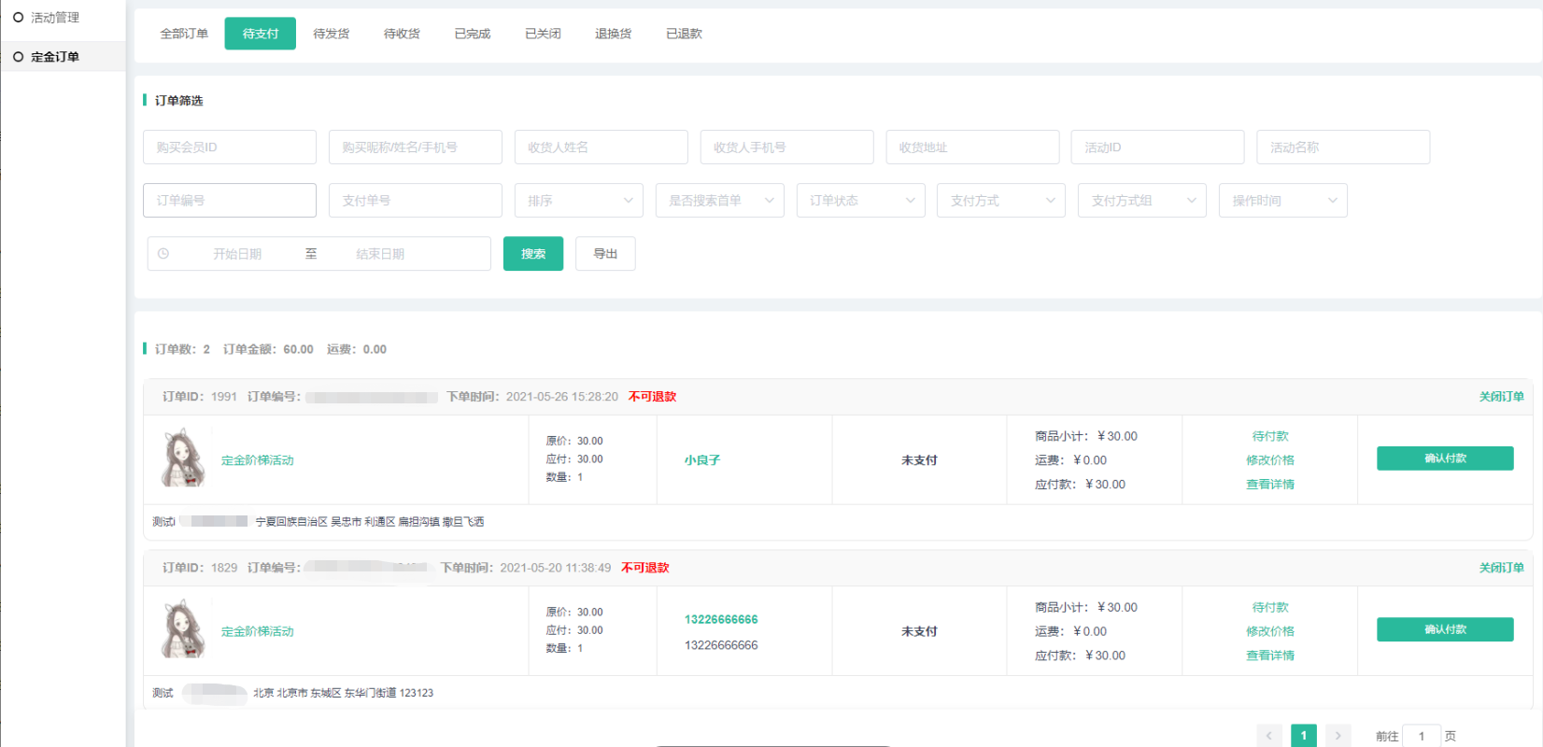This screenshot has width=1543, height=747.
Task: Click 确认付款 for order 1991
Action: point(1444,458)
